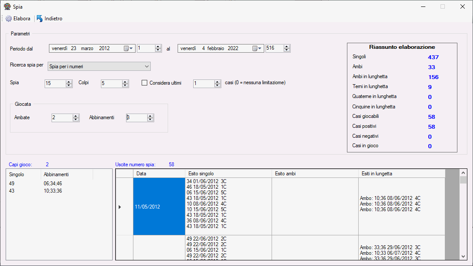The height and width of the screenshot is (266, 473).
Task: Click the 'Ambi in lunghetta' value 156
Action: click(433, 77)
